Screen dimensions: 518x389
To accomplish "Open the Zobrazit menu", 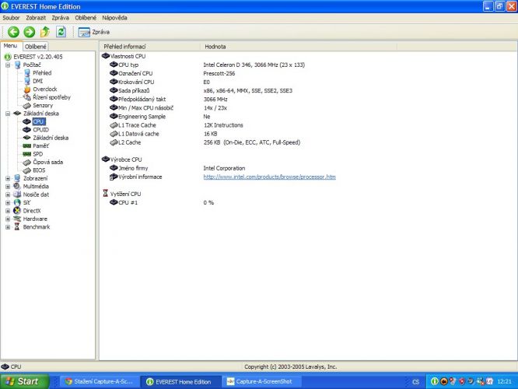I will click(36, 18).
